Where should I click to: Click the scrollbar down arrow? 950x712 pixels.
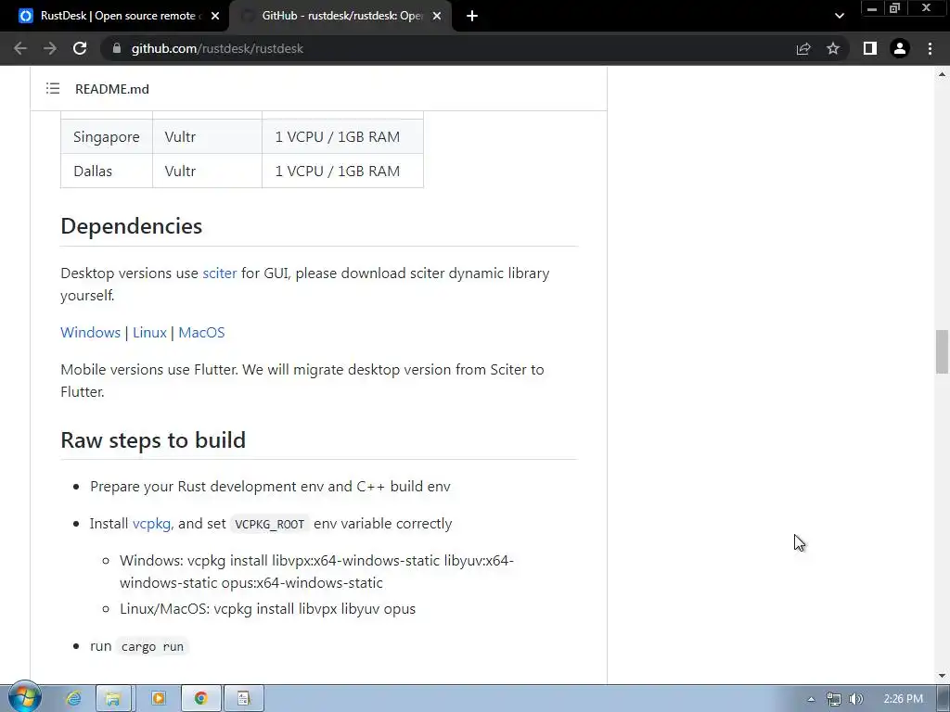click(x=942, y=676)
